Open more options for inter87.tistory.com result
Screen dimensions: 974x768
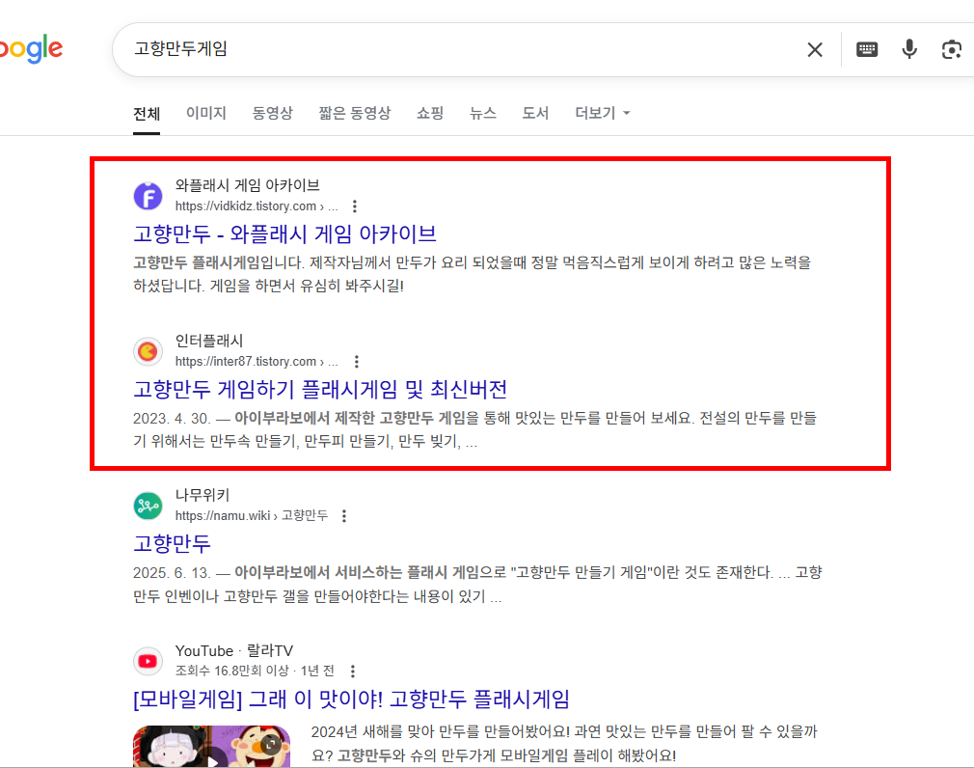[356, 362]
